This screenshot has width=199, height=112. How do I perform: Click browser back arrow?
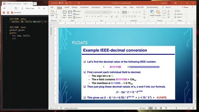[5, 8]
